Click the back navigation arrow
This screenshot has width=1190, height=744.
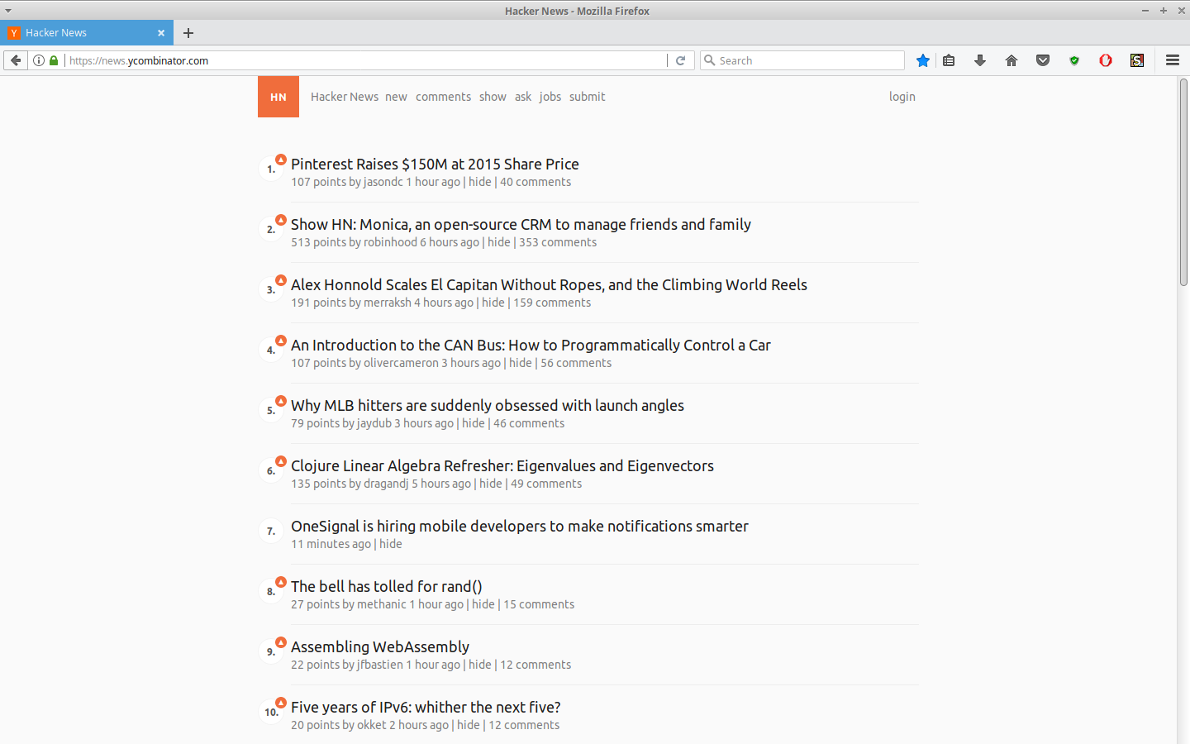click(x=15, y=60)
